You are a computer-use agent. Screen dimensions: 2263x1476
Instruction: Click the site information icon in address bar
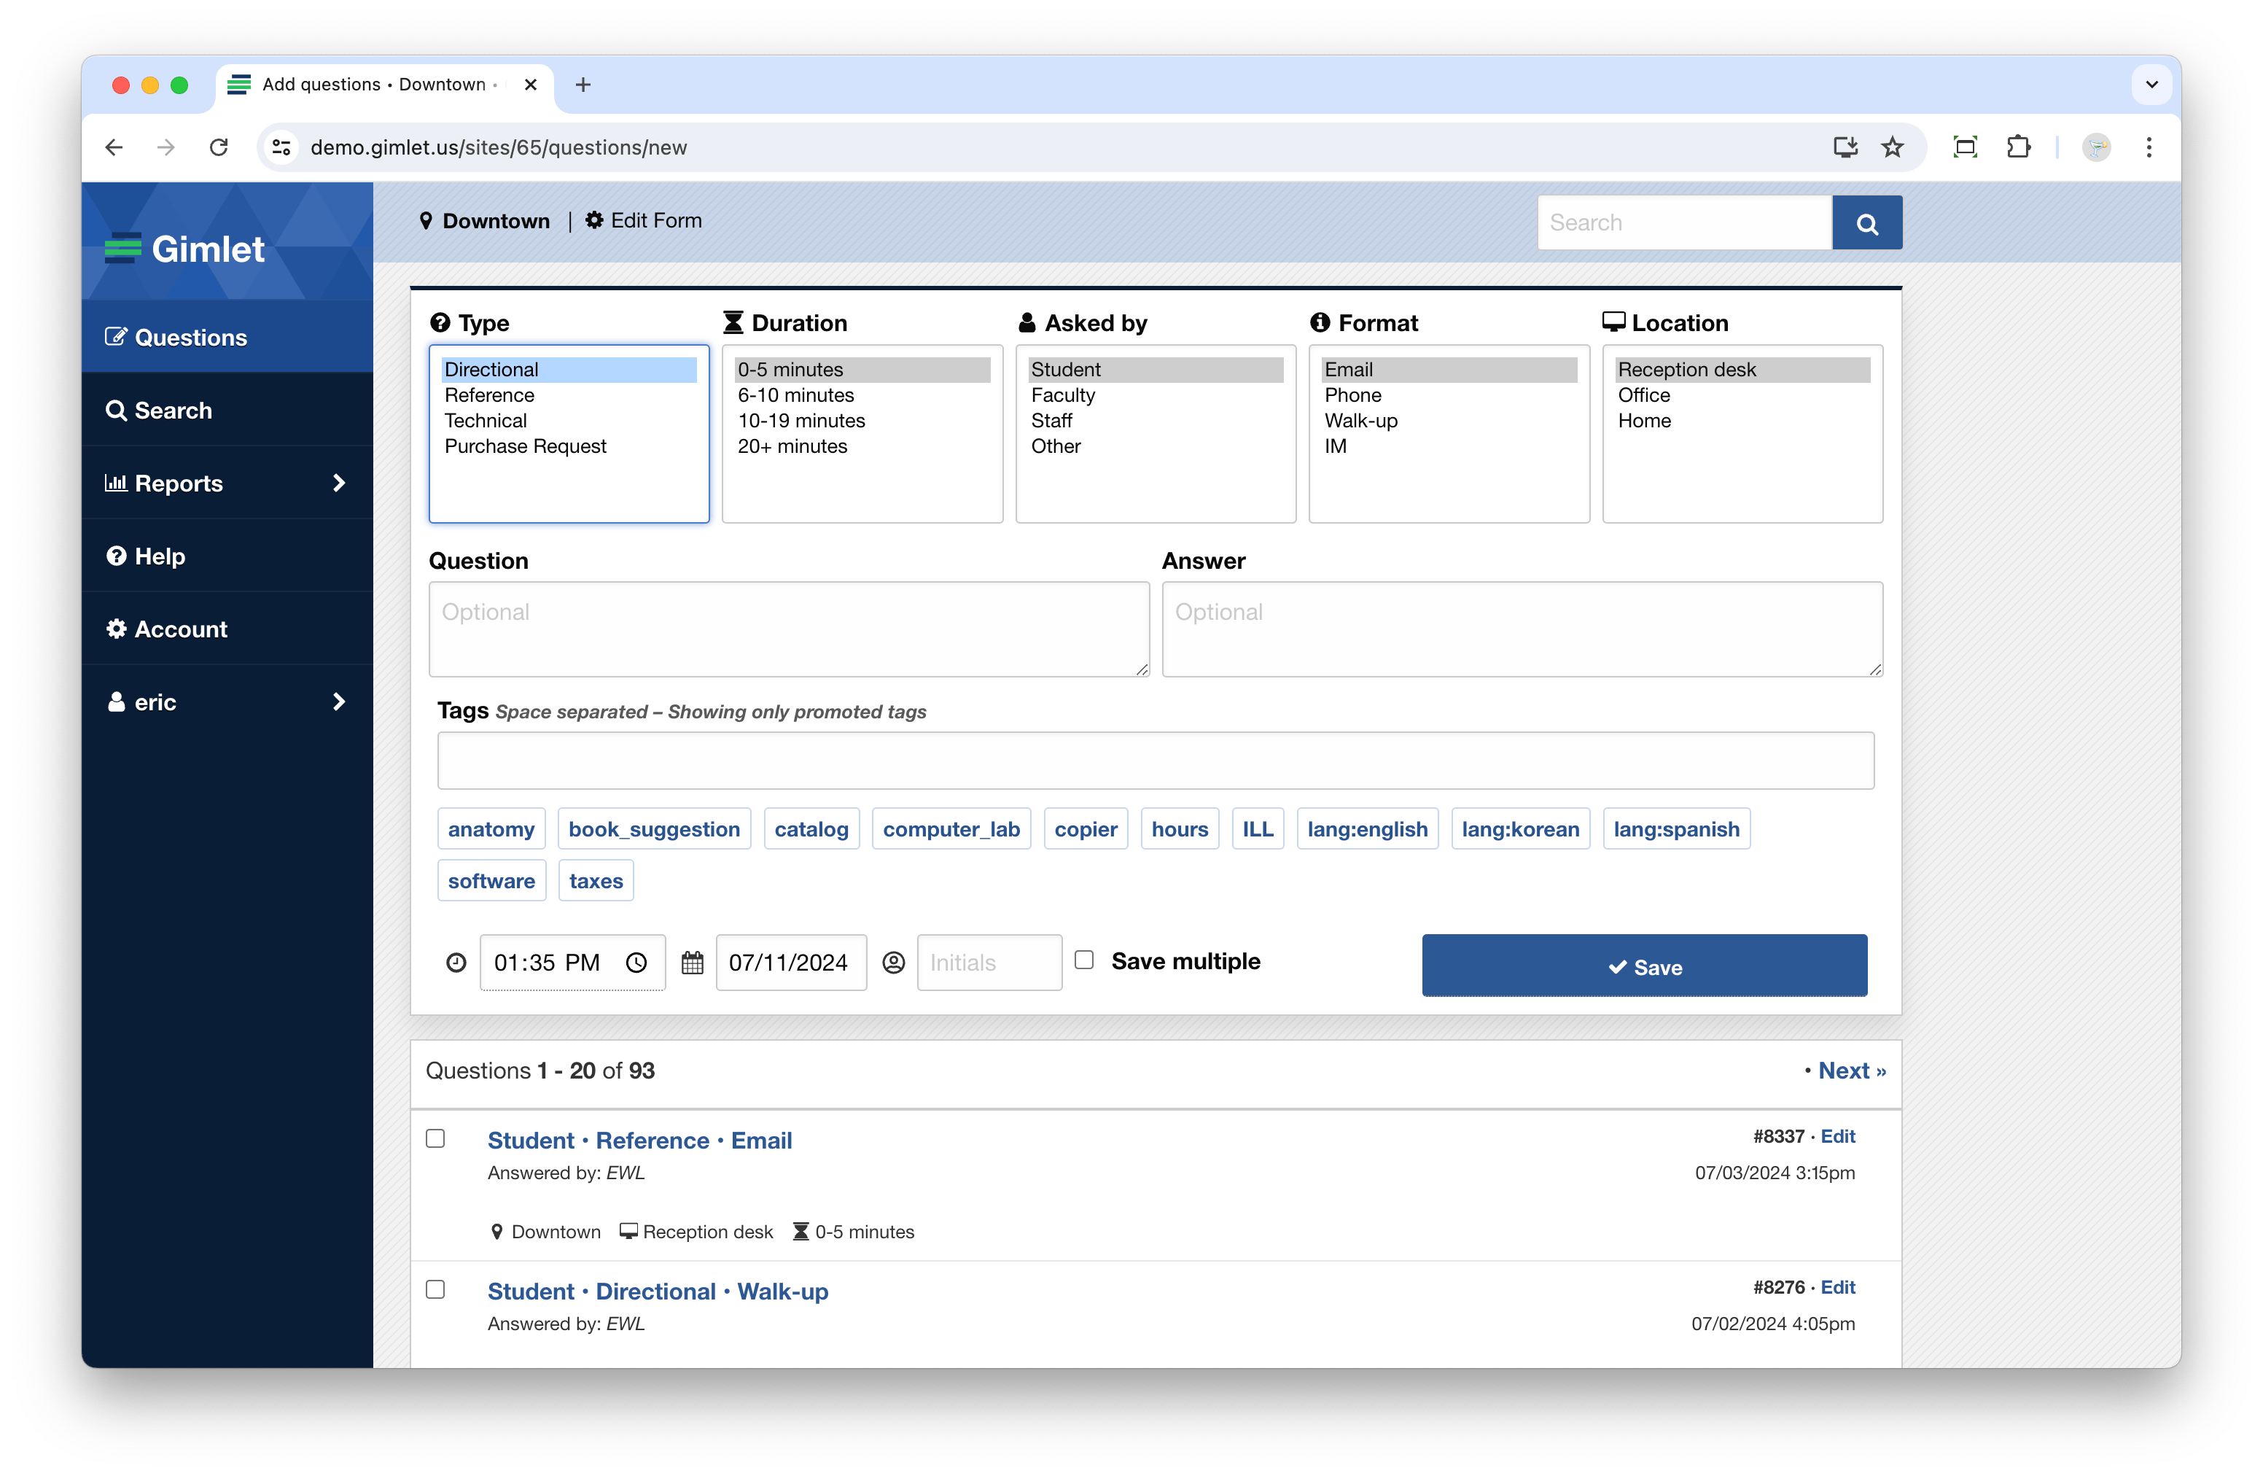coord(281,147)
